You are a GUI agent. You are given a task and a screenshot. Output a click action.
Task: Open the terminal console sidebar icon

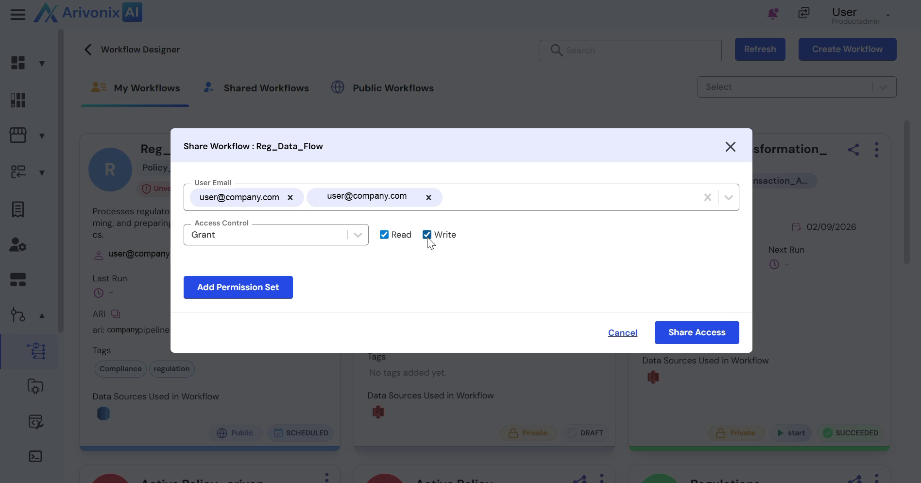click(35, 456)
